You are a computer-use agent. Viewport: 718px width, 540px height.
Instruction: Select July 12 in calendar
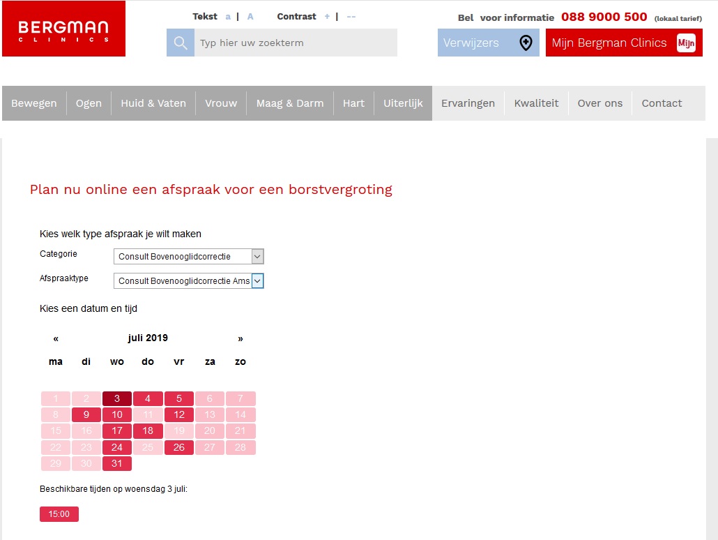pos(178,414)
